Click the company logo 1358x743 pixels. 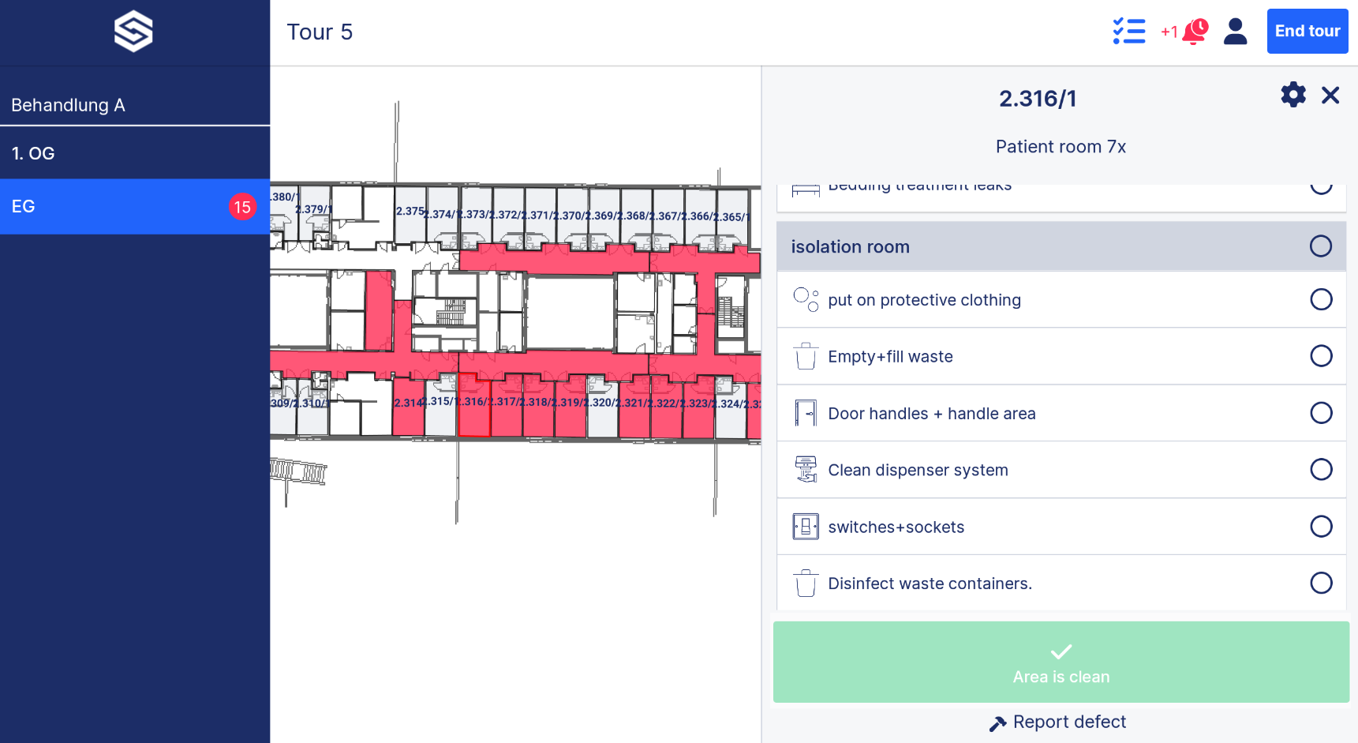[x=133, y=32]
